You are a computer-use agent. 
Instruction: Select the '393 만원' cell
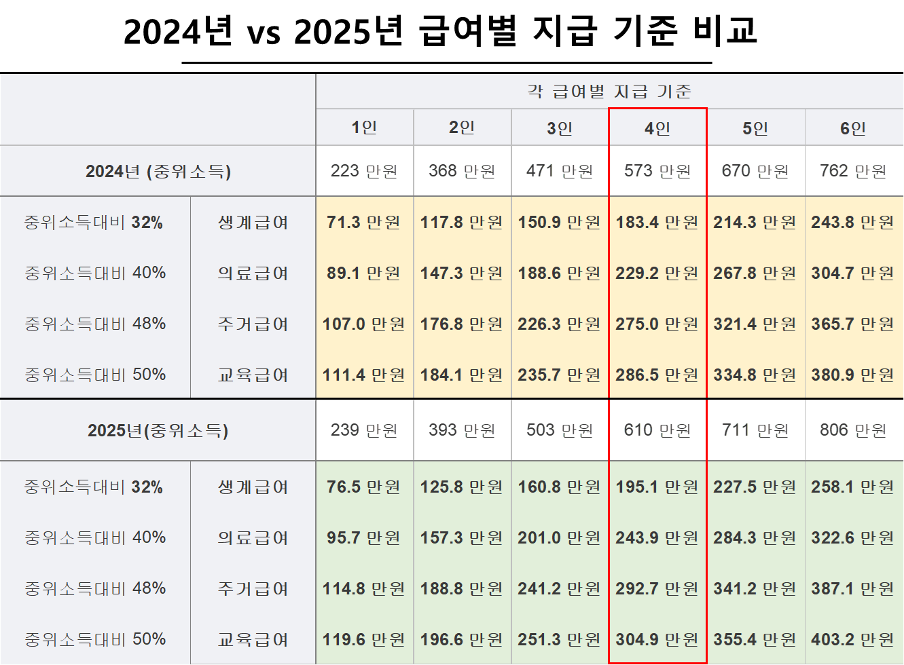[x=462, y=430]
